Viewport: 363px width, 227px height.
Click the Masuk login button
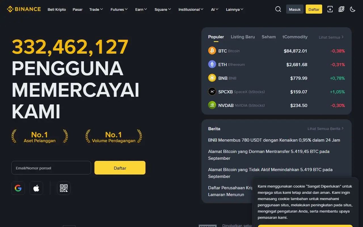pyautogui.click(x=295, y=9)
